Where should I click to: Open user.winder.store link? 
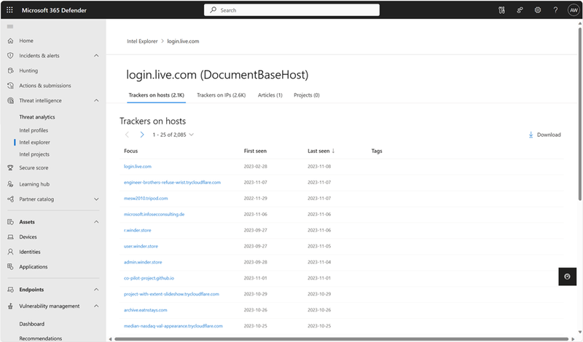(x=141, y=246)
